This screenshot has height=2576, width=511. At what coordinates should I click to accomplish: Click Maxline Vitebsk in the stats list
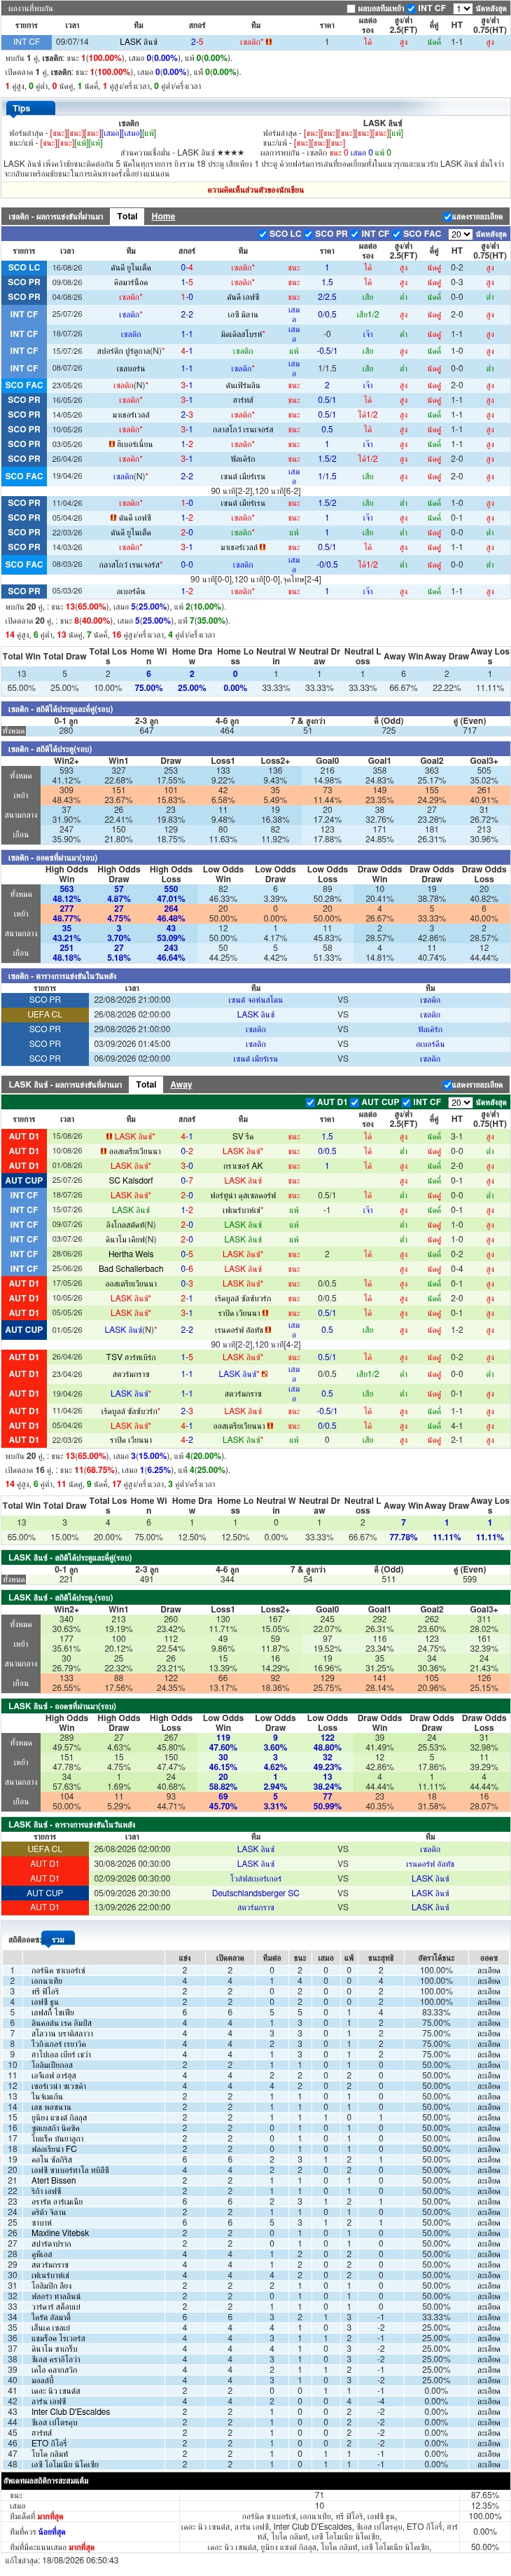coord(60,2233)
